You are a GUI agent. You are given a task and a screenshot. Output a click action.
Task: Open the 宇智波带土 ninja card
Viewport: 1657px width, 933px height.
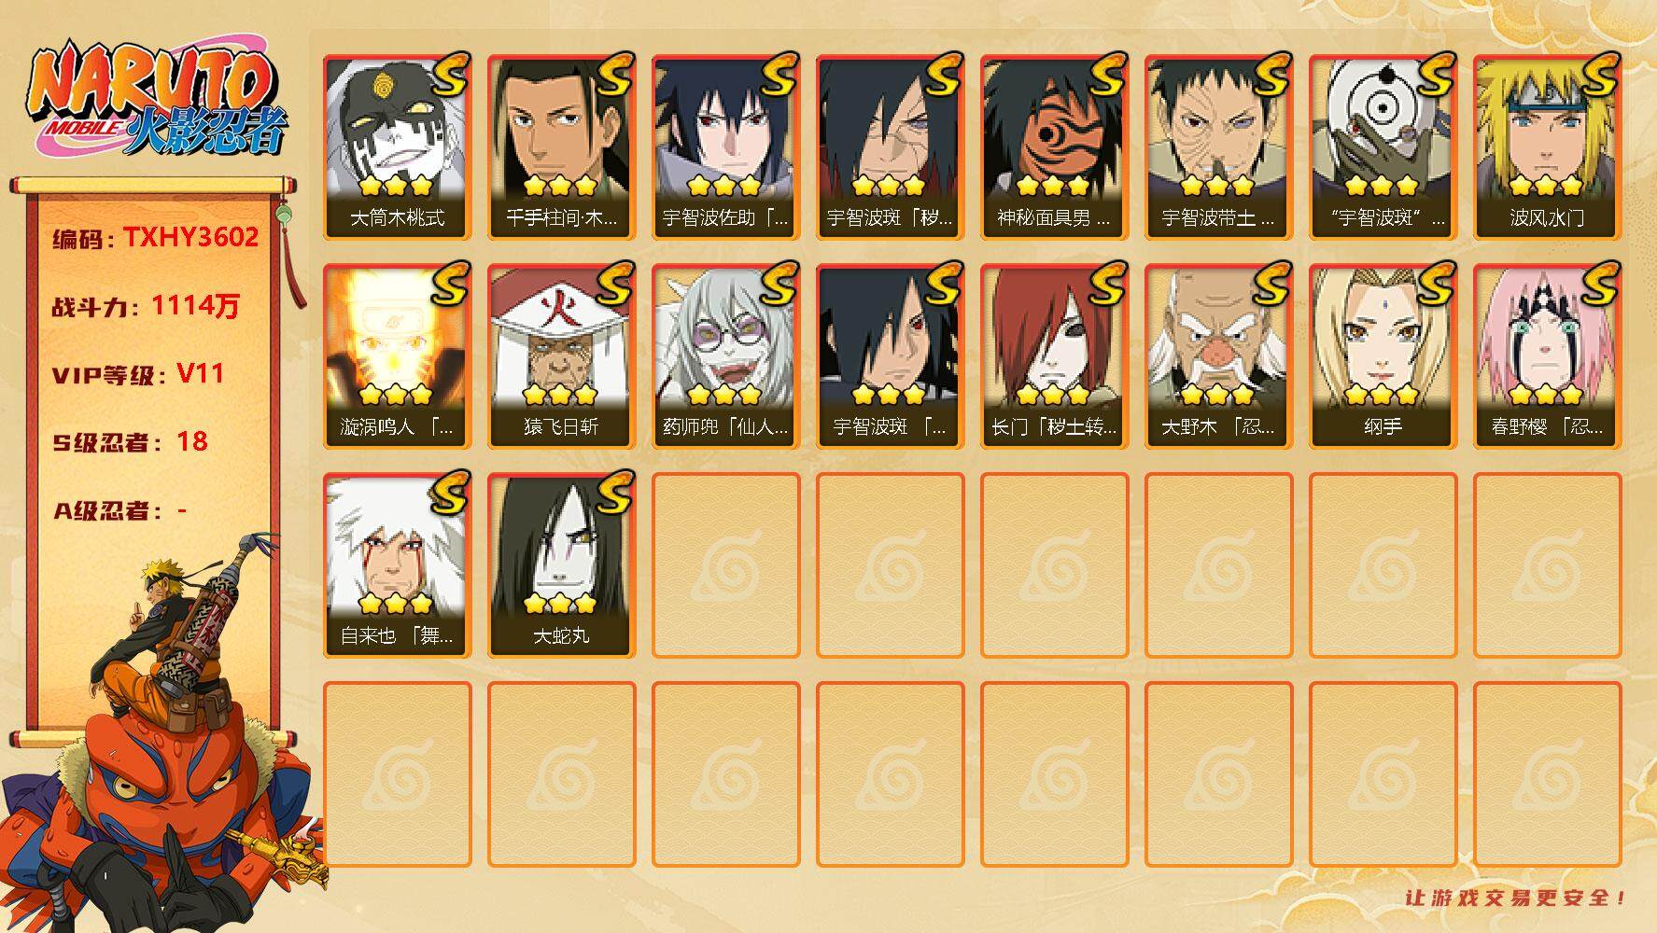pos(1218,147)
